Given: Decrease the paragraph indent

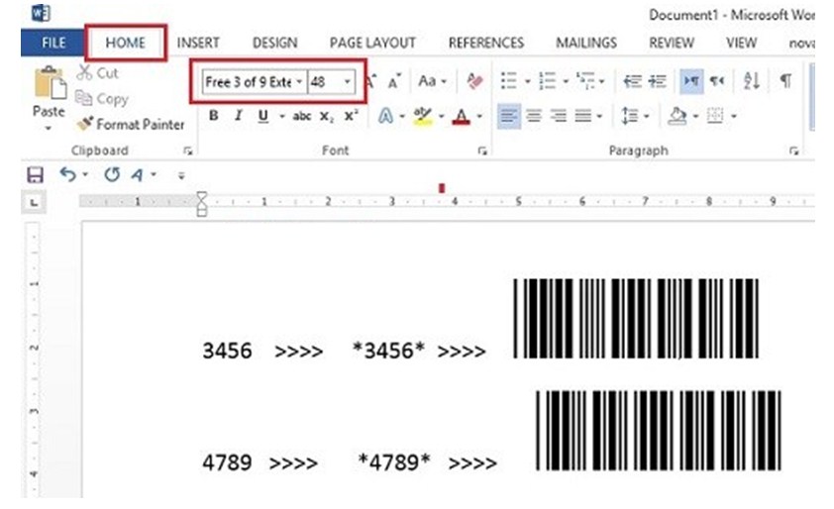Looking at the screenshot, I should pyautogui.click(x=632, y=81).
